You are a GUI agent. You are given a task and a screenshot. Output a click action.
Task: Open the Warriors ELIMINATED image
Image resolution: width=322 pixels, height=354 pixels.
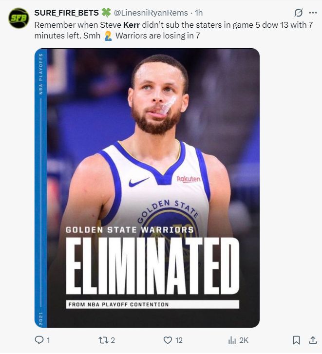click(147, 187)
